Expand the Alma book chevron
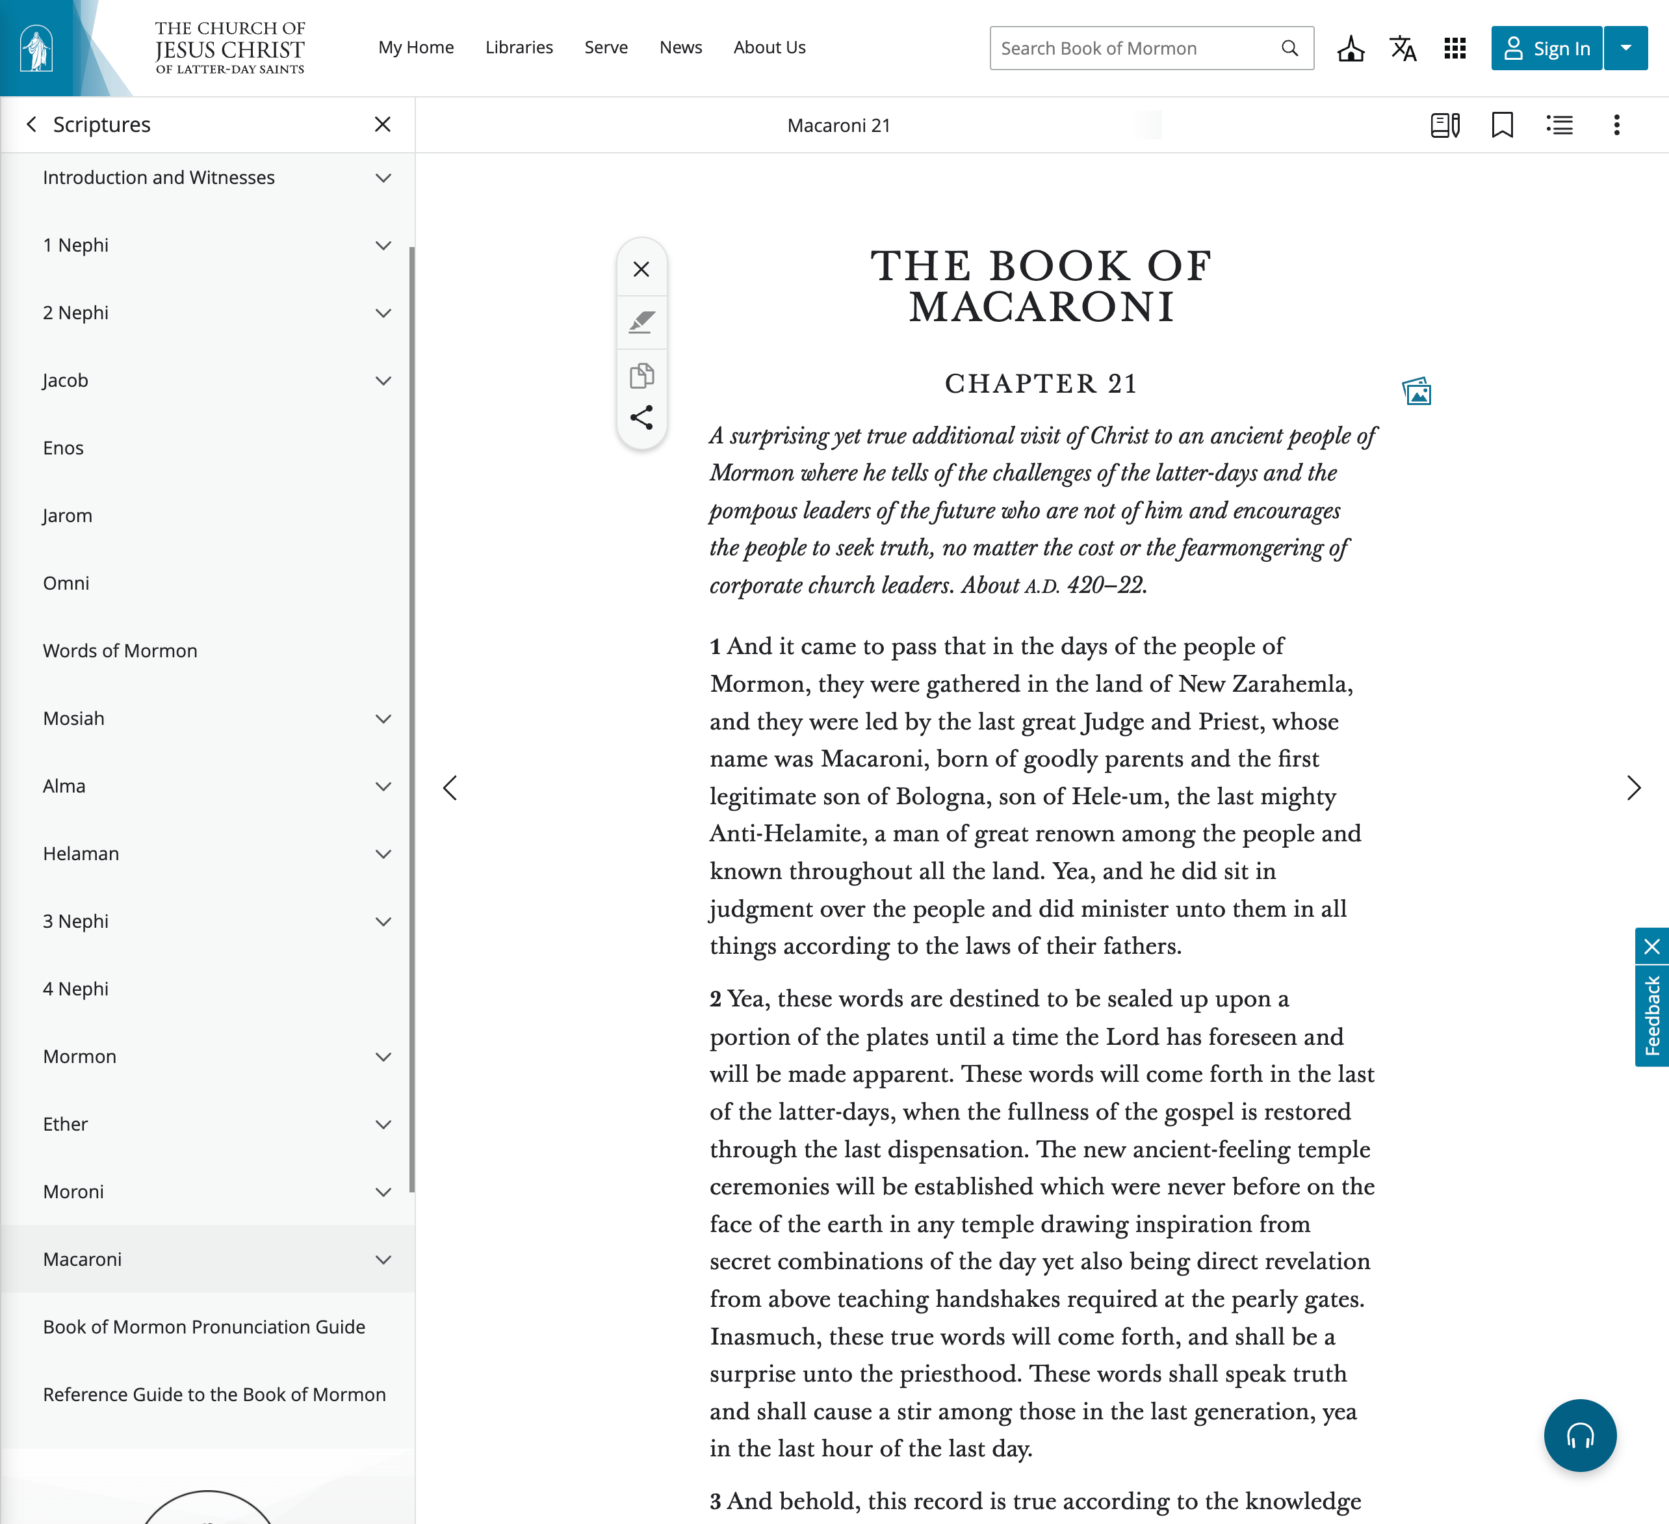The height and width of the screenshot is (1524, 1669). (x=382, y=786)
